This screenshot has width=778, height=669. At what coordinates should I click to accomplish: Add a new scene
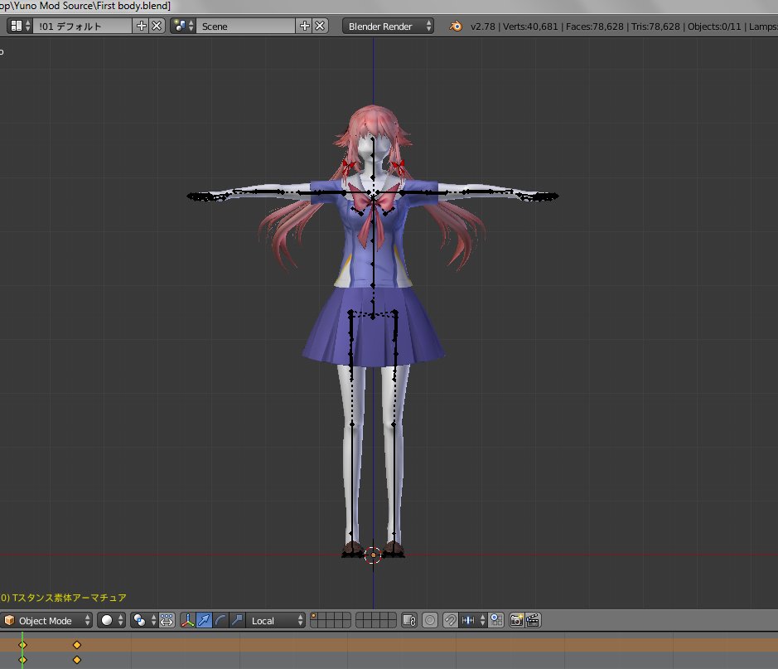(304, 26)
